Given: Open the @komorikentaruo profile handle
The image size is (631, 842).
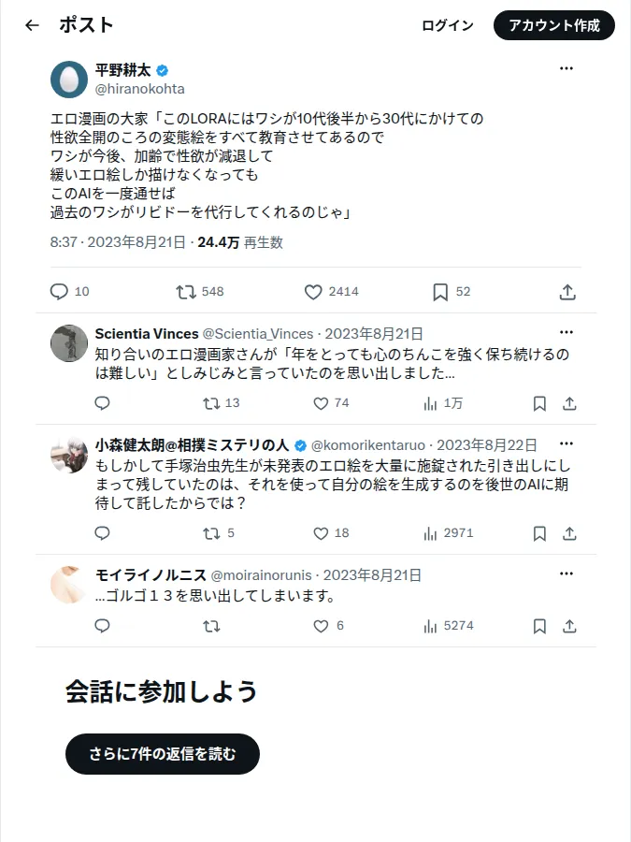Looking at the screenshot, I should click(368, 445).
